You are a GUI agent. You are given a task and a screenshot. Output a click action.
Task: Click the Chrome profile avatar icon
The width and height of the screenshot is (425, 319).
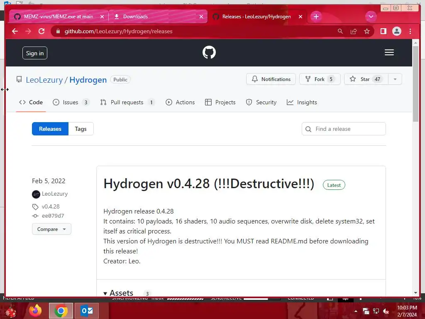pos(396,32)
